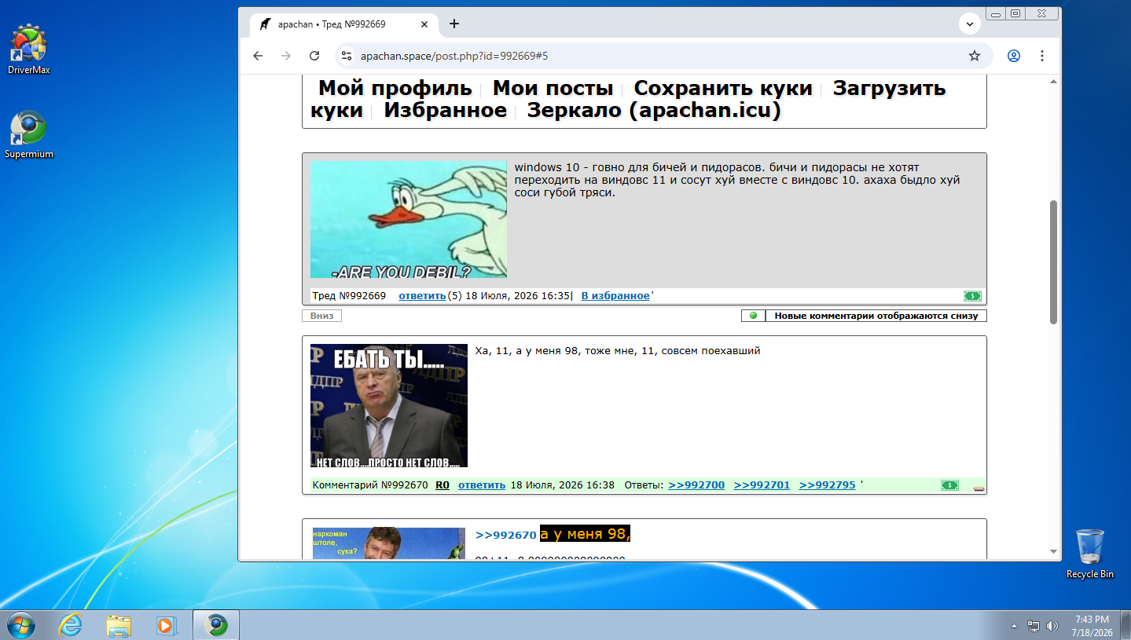1131x640 pixels.
Task: Click Сохранить куки
Action: (x=723, y=88)
